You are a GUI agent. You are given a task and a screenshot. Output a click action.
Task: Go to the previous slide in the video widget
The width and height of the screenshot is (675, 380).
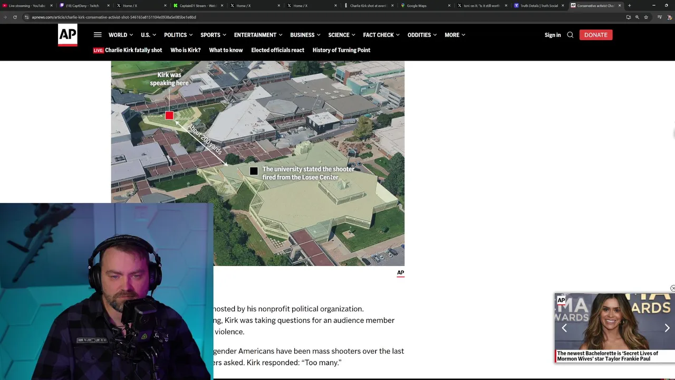[x=564, y=328]
